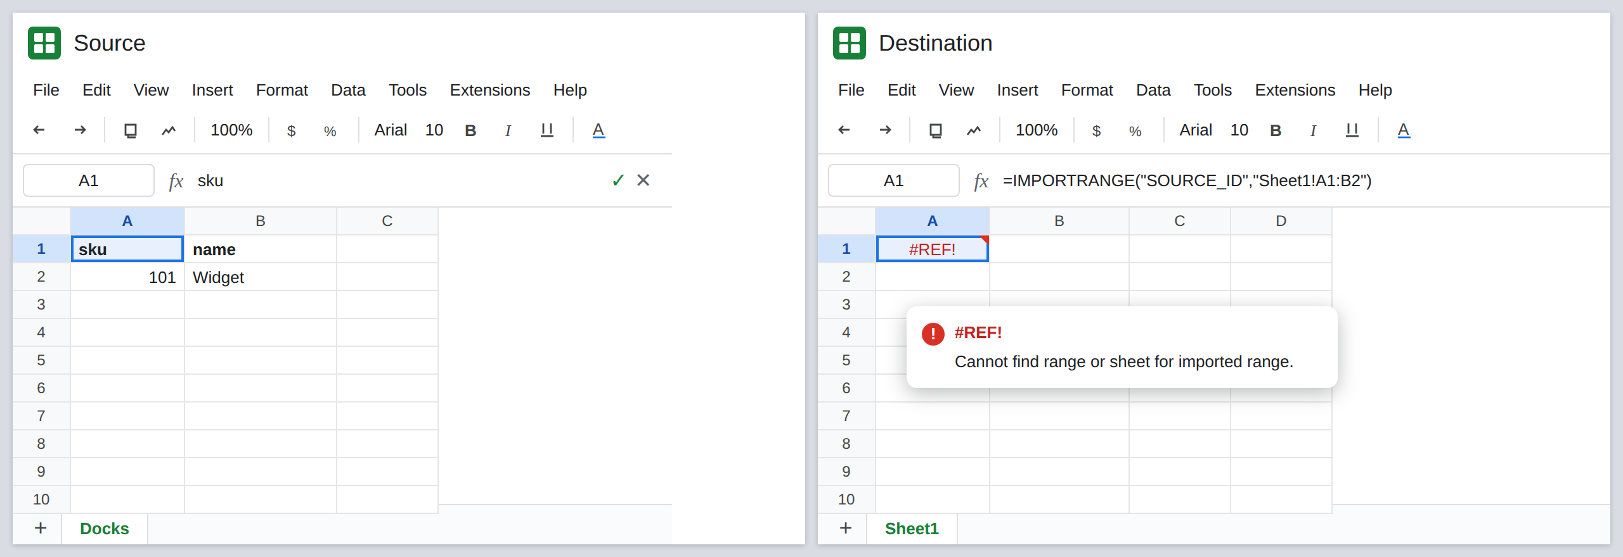The width and height of the screenshot is (1623, 557).
Task: Open text color picker in Source toolbar
Action: tap(598, 130)
